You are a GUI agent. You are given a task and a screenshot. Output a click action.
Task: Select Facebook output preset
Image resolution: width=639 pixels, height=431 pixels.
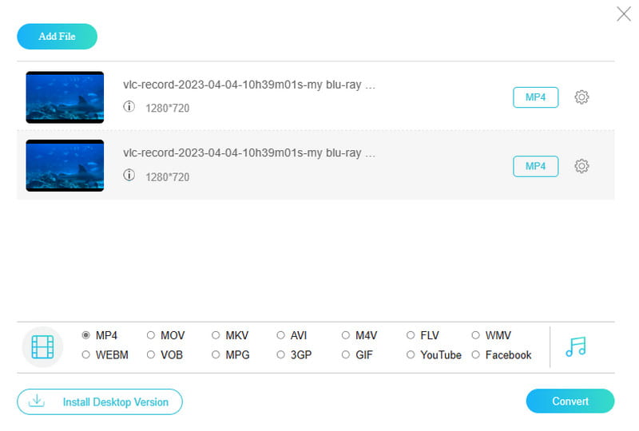[475, 355]
